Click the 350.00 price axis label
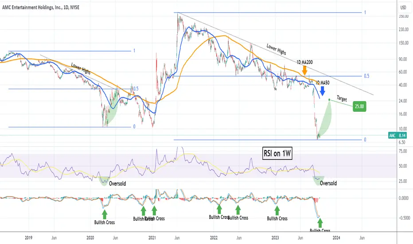Viewport: 413px width, 244px height. coord(404,16)
